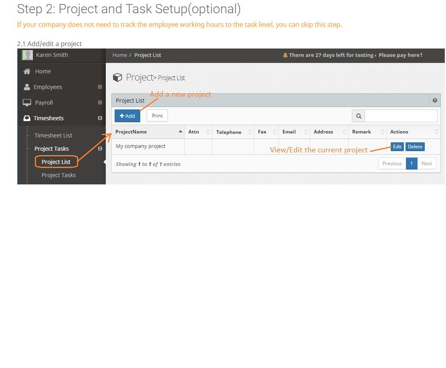Click the Payroll monitor icon
Viewport: 446px width, 368px height.
click(27, 103)
